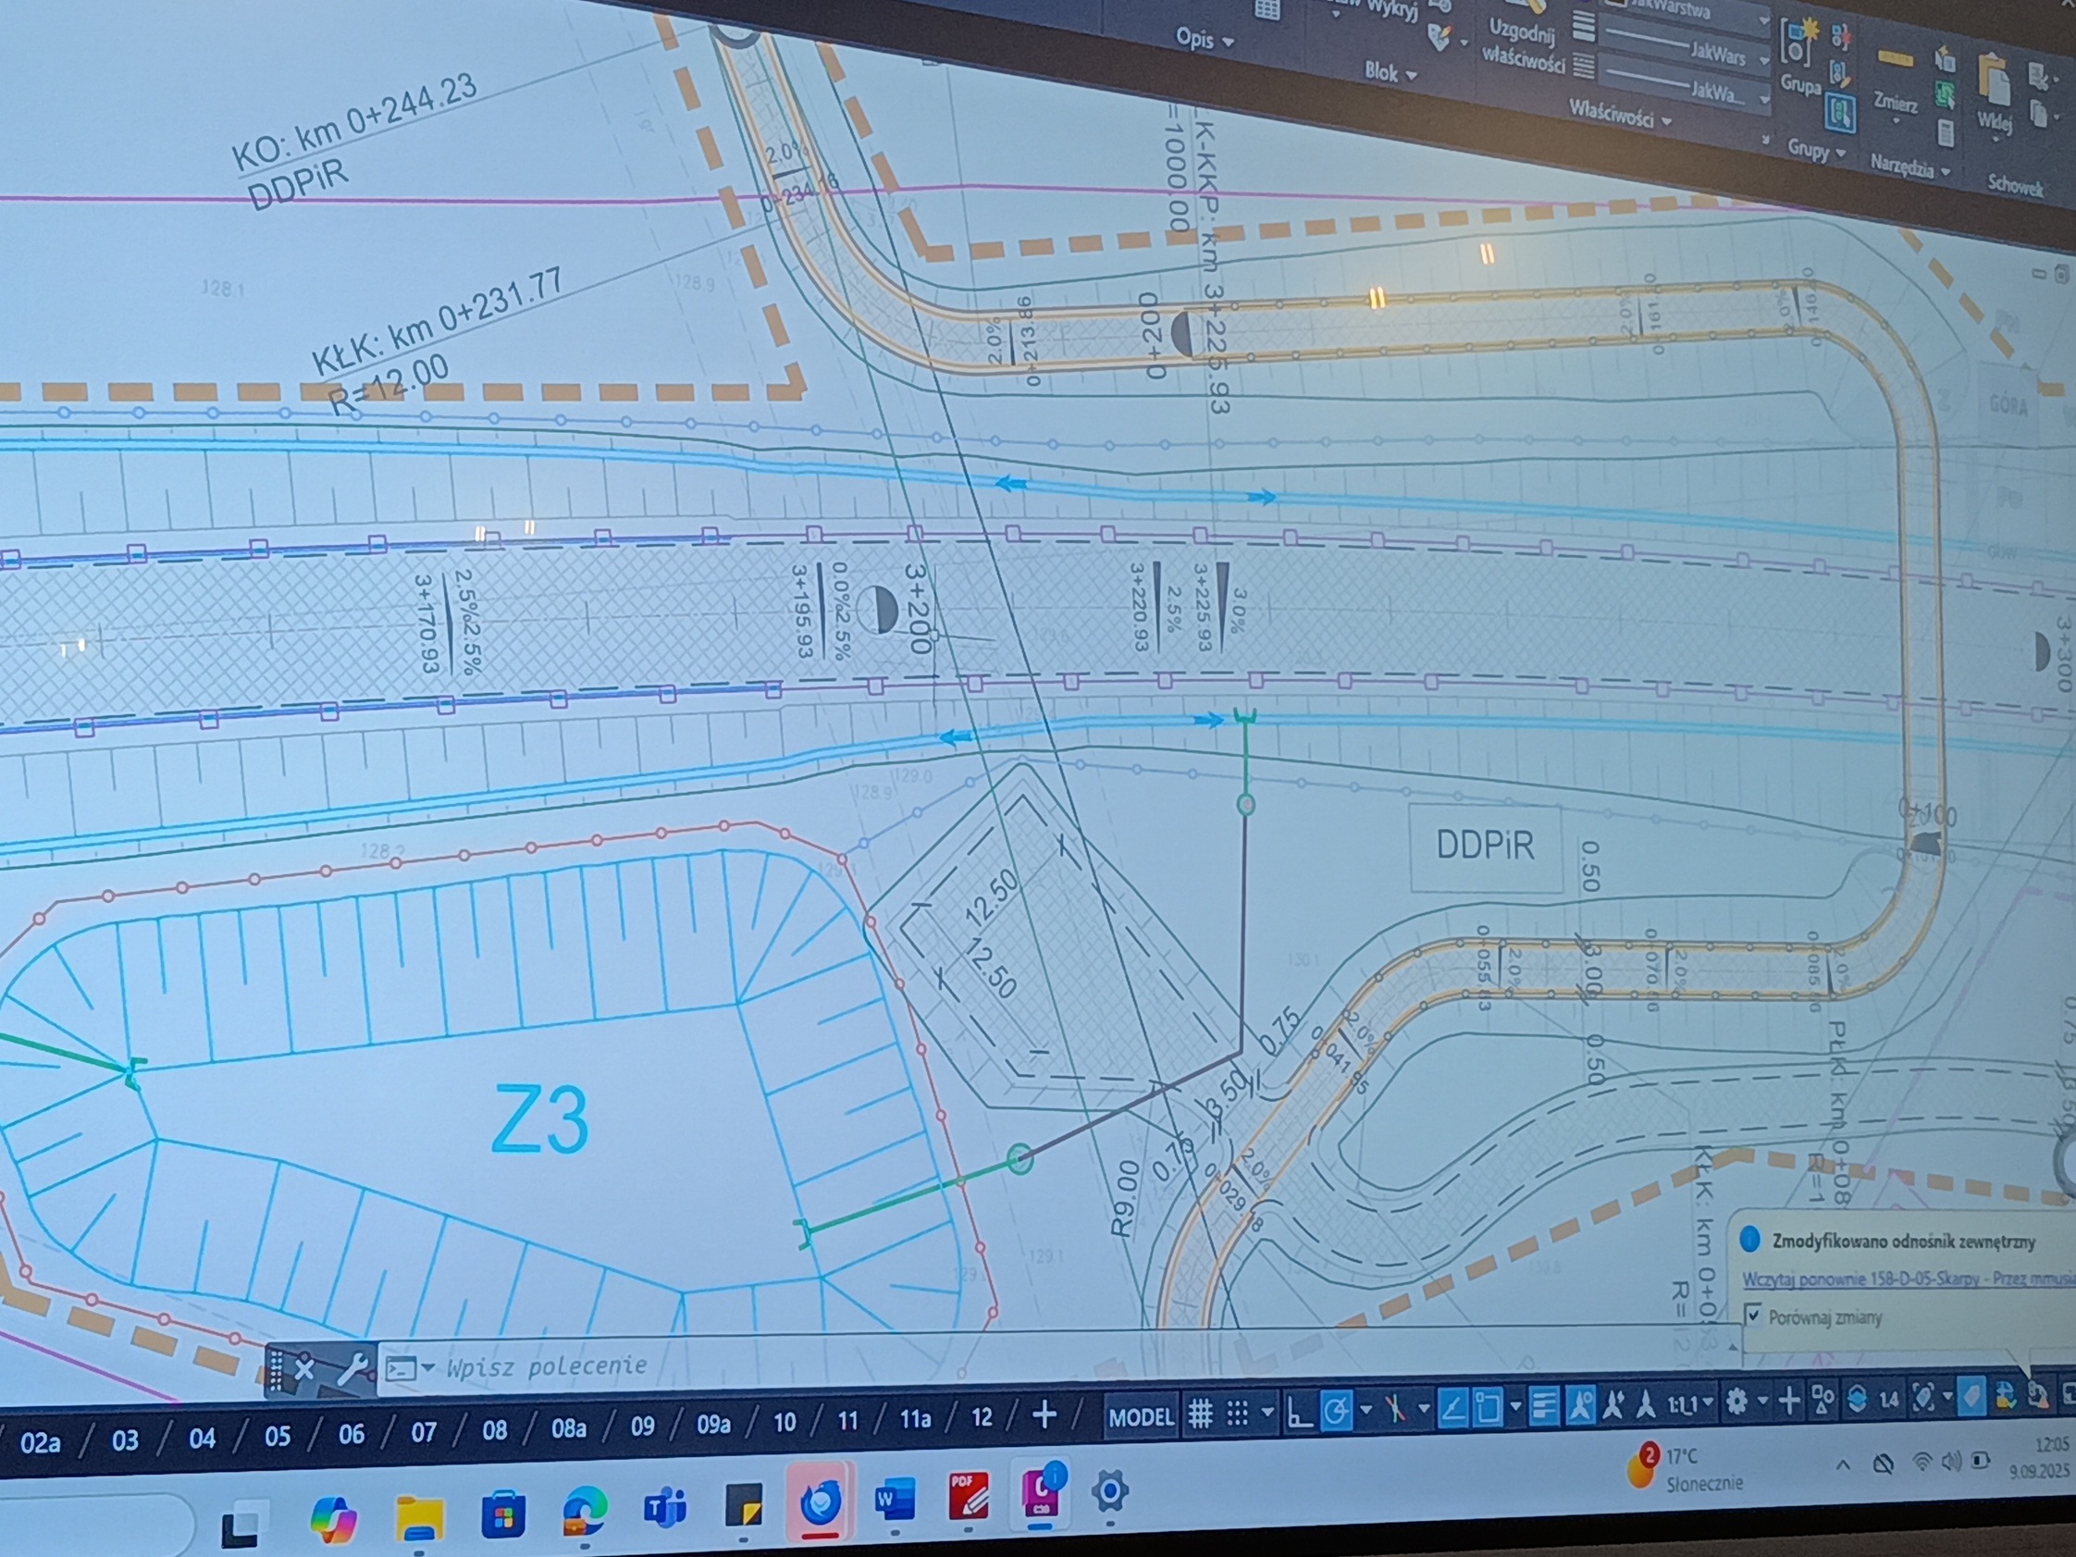This screenshot has height=1557, width=2076.
Task: Open the workspace switching gear icon
Action: coord(1736,1403)
